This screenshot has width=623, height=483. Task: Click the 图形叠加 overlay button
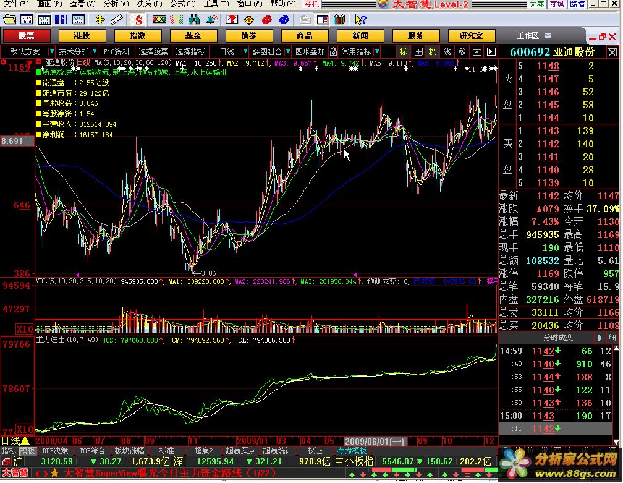(310, 52)
